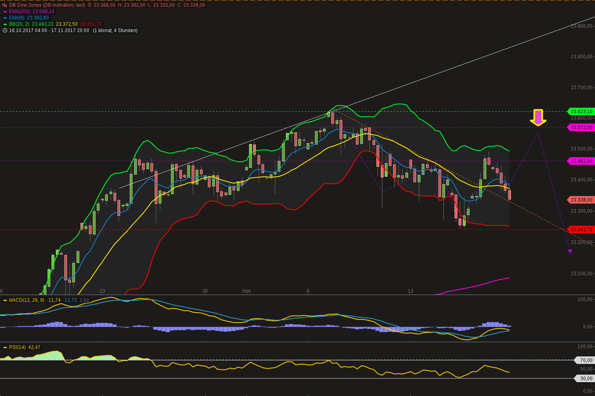Click the red 23.242,78 price tag
This screenshot has height=396, width=595.
(x=582, y=229)
